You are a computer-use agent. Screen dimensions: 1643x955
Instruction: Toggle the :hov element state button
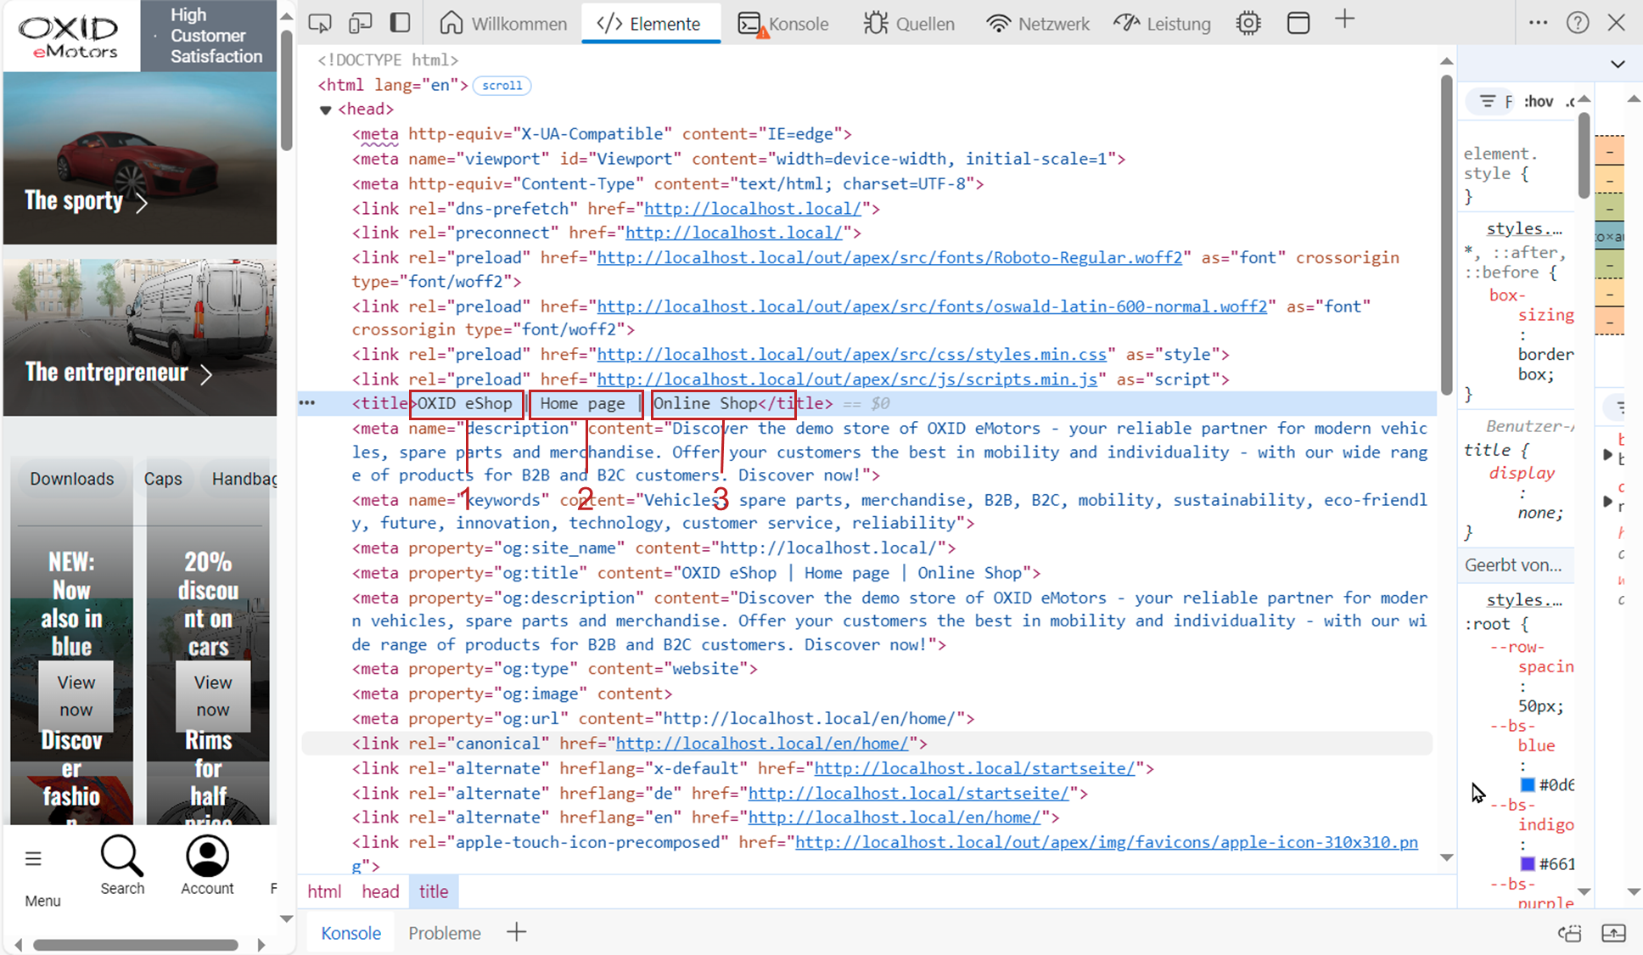pos(1539,102)
